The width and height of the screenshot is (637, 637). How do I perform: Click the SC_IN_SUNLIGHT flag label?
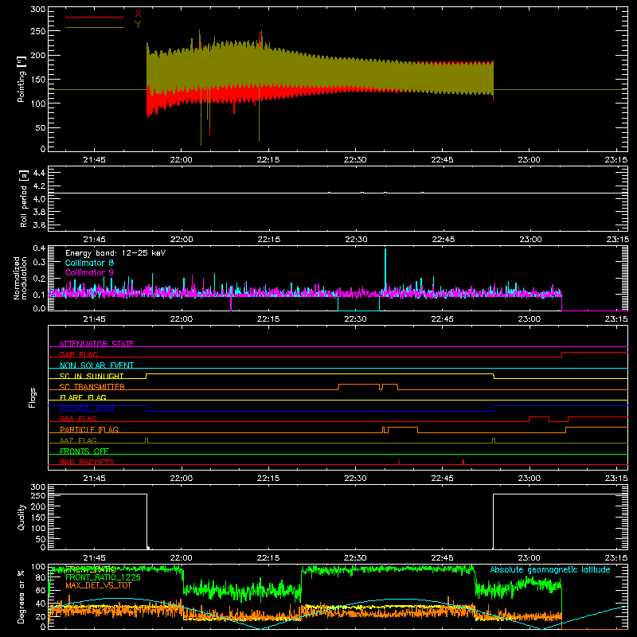92,376
